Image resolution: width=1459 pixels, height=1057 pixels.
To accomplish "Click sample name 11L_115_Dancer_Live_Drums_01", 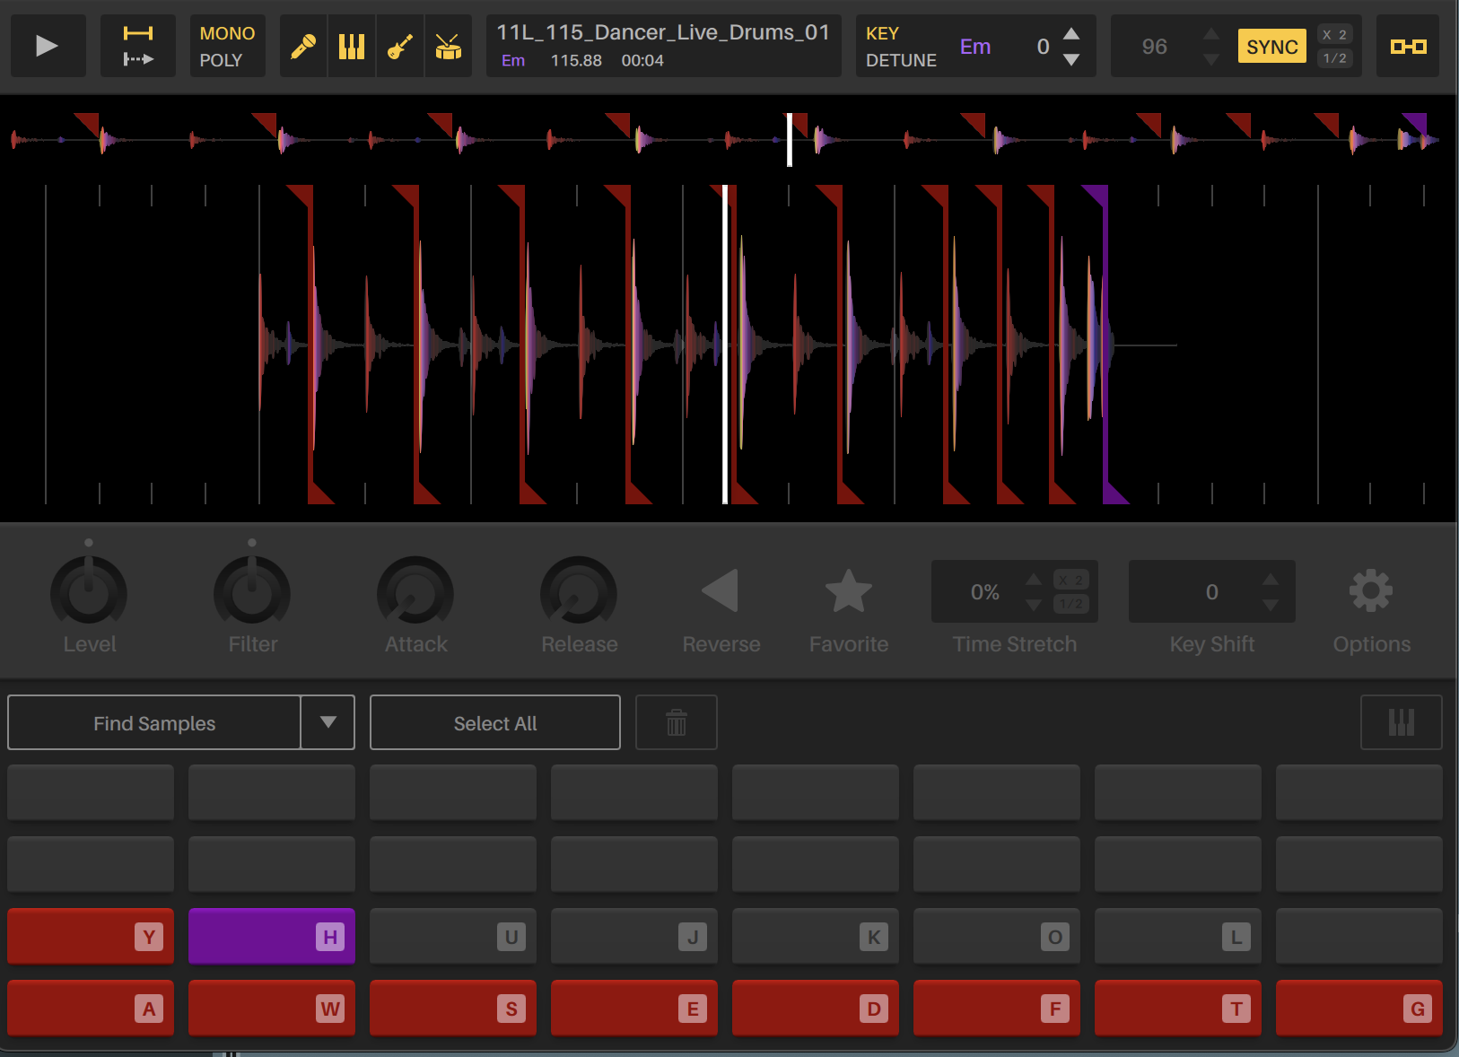I will 663,32.
